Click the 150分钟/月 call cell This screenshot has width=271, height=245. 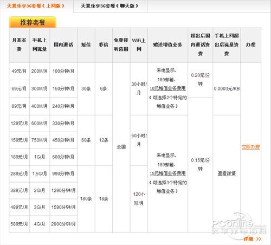click(63, 89)
